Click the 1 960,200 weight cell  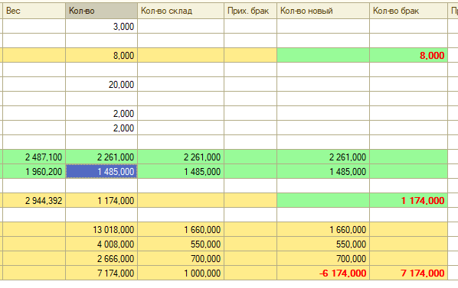pos(34,172)
